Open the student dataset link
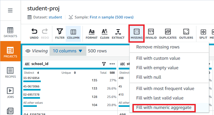 pos(55,17)
